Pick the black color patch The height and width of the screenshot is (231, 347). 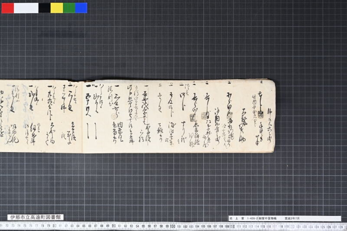[45, 8]
